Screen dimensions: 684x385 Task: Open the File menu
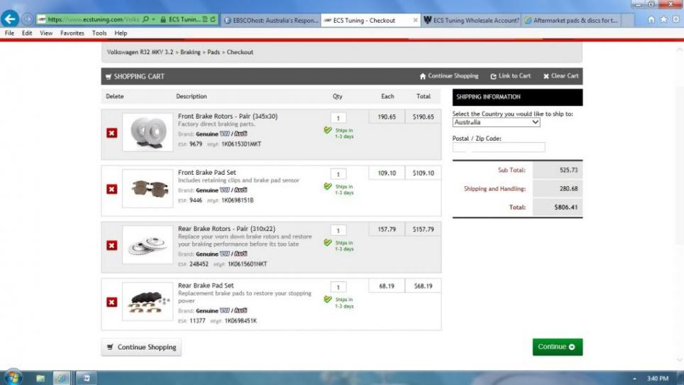[9, 33]
